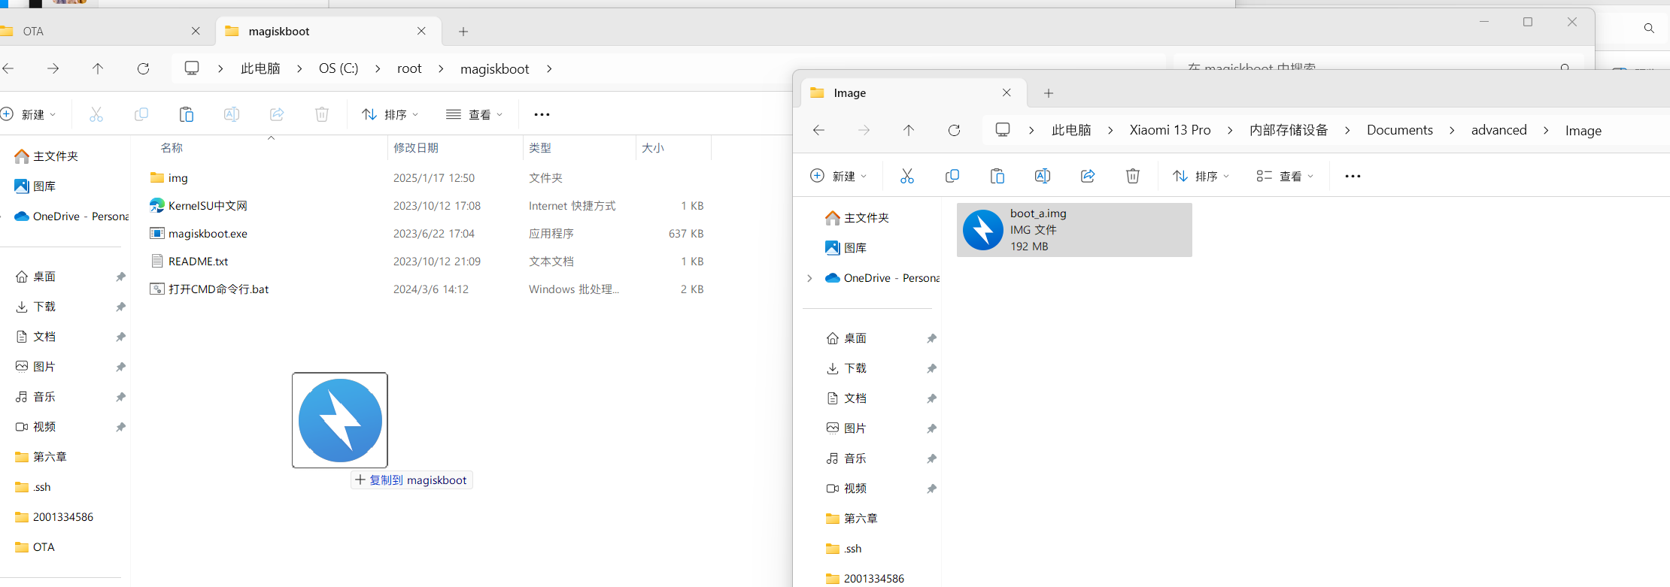Select the Image tab
Viewport: 1670px width, 587px height.
[x=913, y=92]
